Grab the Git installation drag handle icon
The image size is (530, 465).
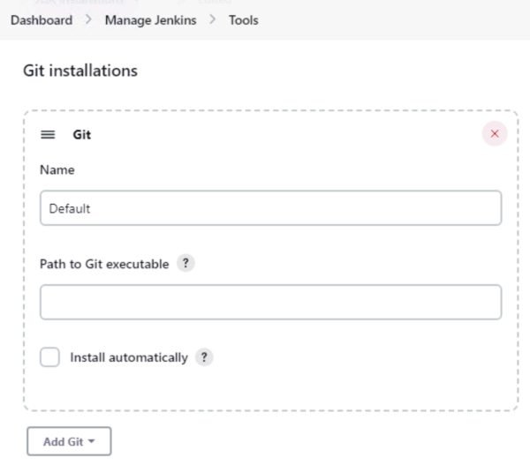(48, 135)
